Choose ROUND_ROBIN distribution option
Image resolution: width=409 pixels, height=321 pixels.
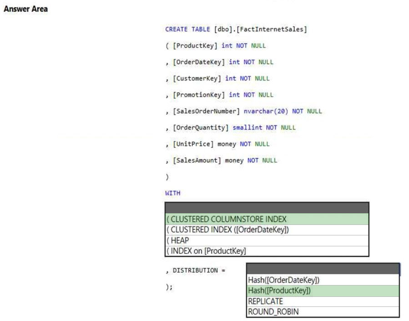pyautogui.click(x=323, y=312)
